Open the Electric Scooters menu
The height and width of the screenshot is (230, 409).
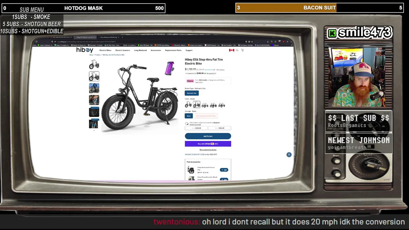pyautogui.click(x=123, y=50)
